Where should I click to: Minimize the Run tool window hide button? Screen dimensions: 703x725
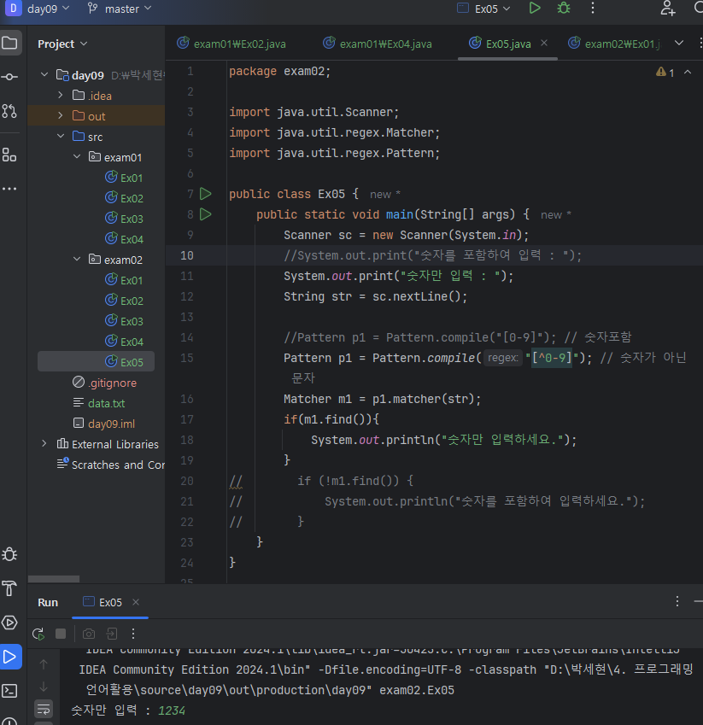699,601
